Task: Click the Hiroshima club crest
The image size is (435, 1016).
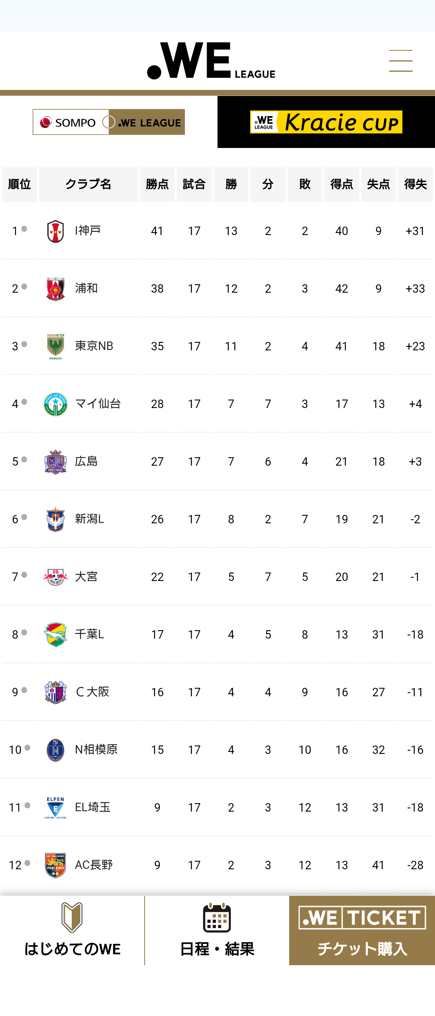Action: click(56, 462)
